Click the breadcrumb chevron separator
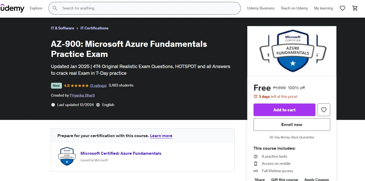 77,28
